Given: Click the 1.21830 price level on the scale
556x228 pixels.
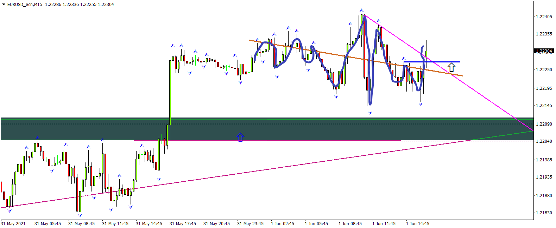Looking at the screenshot, I should pos(544,213).
